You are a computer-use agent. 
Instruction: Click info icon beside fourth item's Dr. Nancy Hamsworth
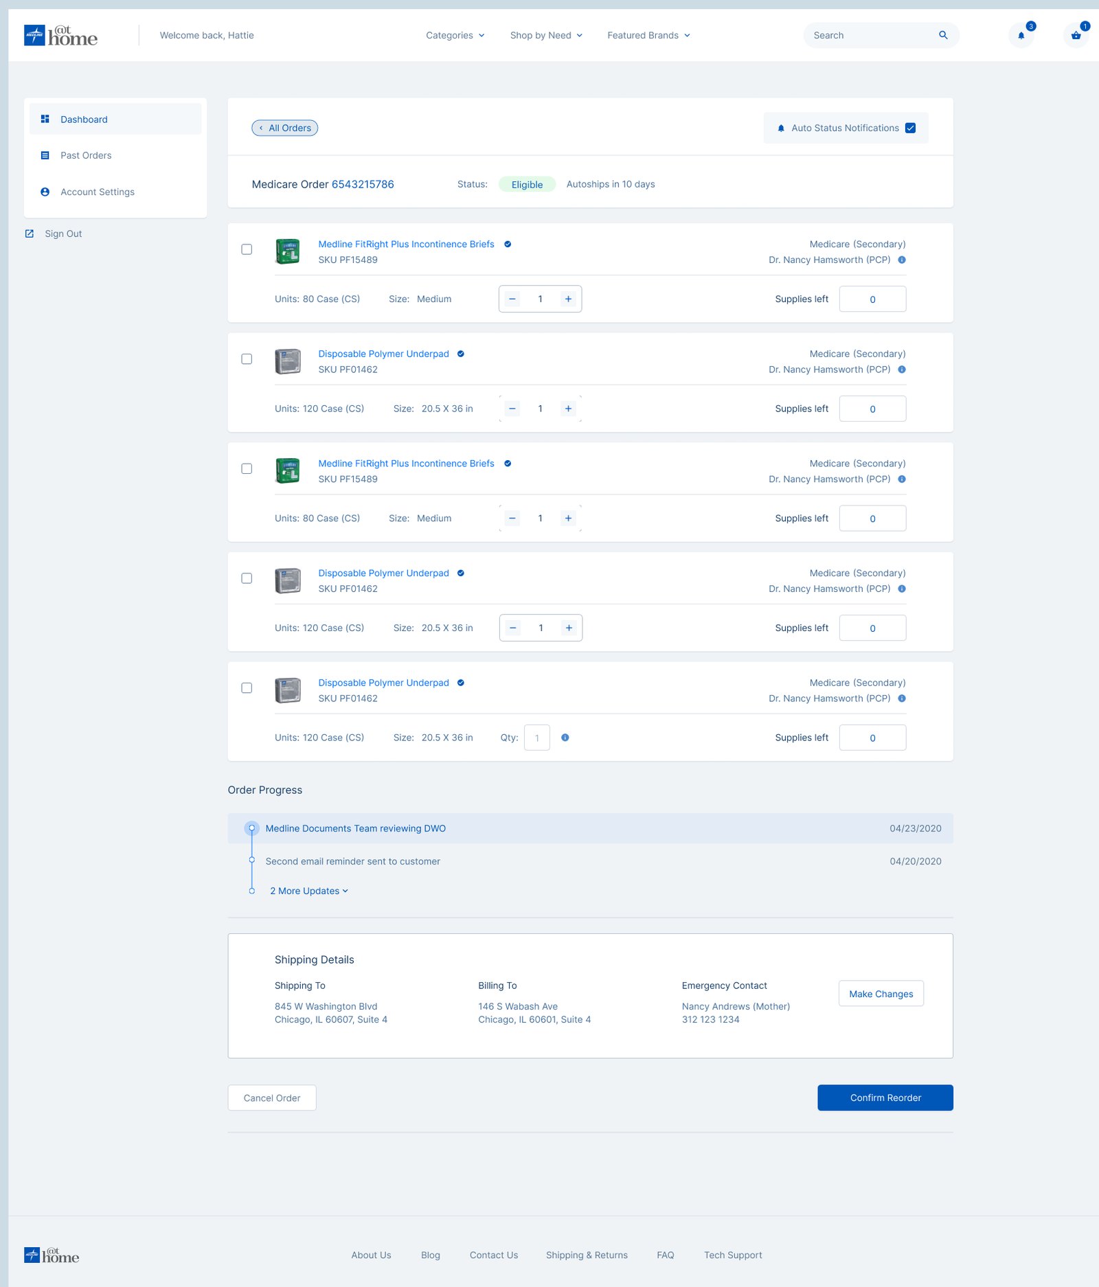click(x=902, y=589)
